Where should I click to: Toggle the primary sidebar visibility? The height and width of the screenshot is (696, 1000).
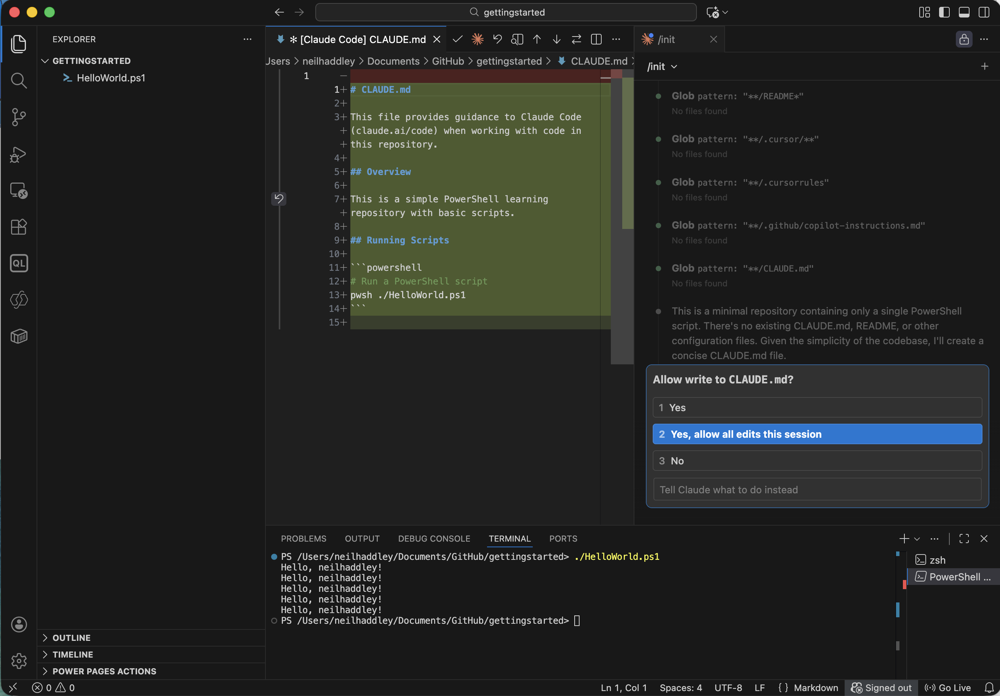pyautogui.click(x=944, y=12)
